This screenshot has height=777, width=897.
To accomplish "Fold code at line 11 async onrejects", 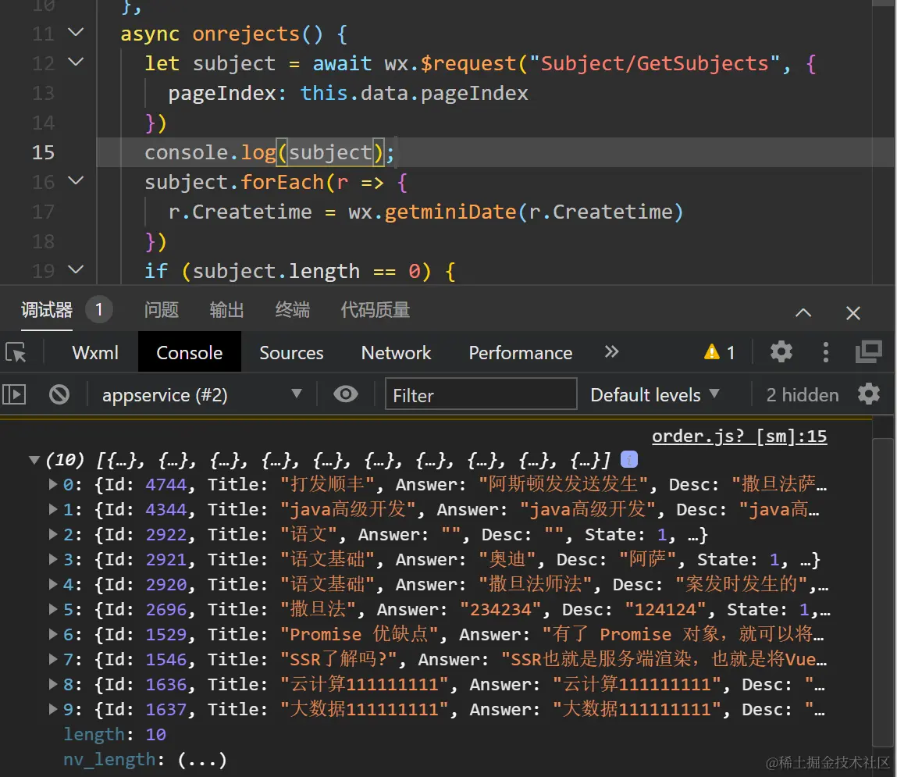I will 76,33.
